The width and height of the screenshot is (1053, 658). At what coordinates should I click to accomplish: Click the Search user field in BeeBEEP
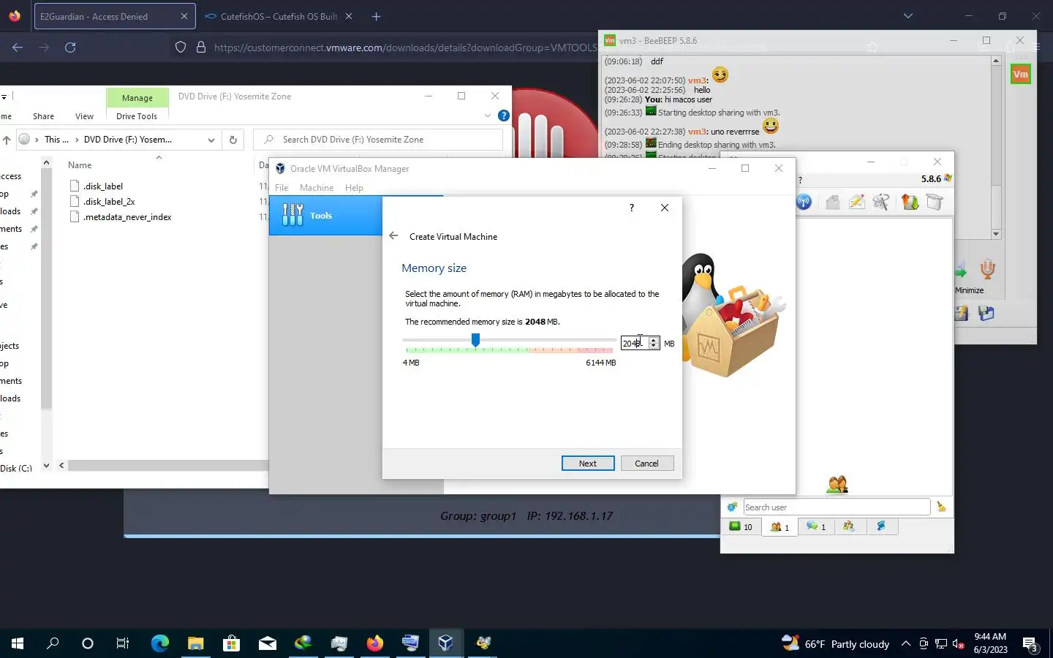tap(837, 507)
